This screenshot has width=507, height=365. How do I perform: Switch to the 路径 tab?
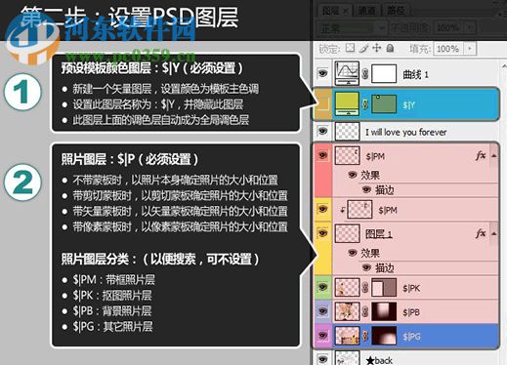[x=396, y=11]
